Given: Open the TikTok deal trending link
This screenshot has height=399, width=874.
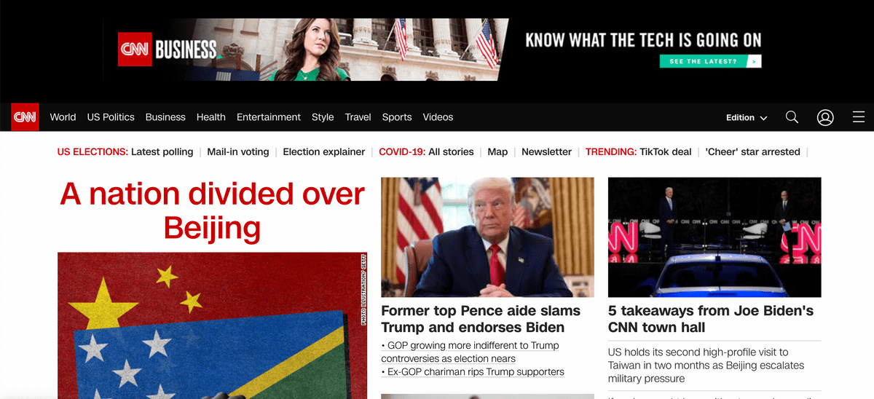Looking at the screenshot, I should click(666, 152).
